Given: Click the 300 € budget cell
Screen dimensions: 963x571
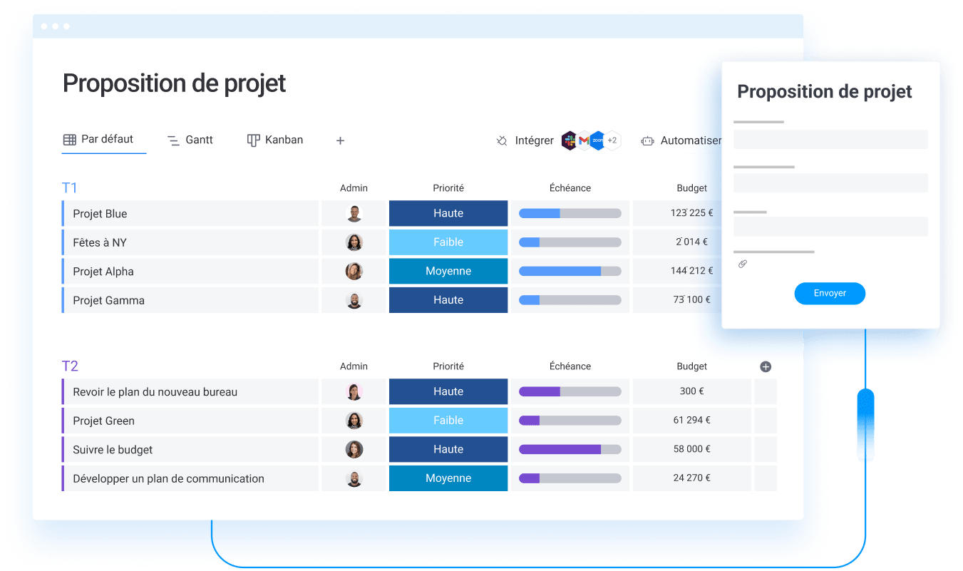Looking at the screenshot, I should [691, 391].
